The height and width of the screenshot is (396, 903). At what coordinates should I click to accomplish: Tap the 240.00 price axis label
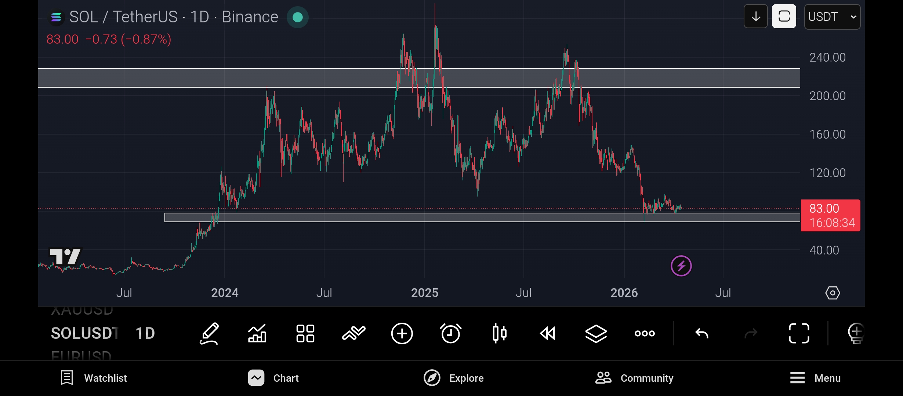point(828,58)
